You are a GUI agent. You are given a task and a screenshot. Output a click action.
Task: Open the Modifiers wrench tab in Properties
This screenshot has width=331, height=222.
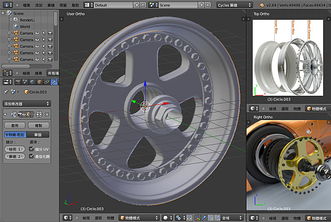coord(54,82)
